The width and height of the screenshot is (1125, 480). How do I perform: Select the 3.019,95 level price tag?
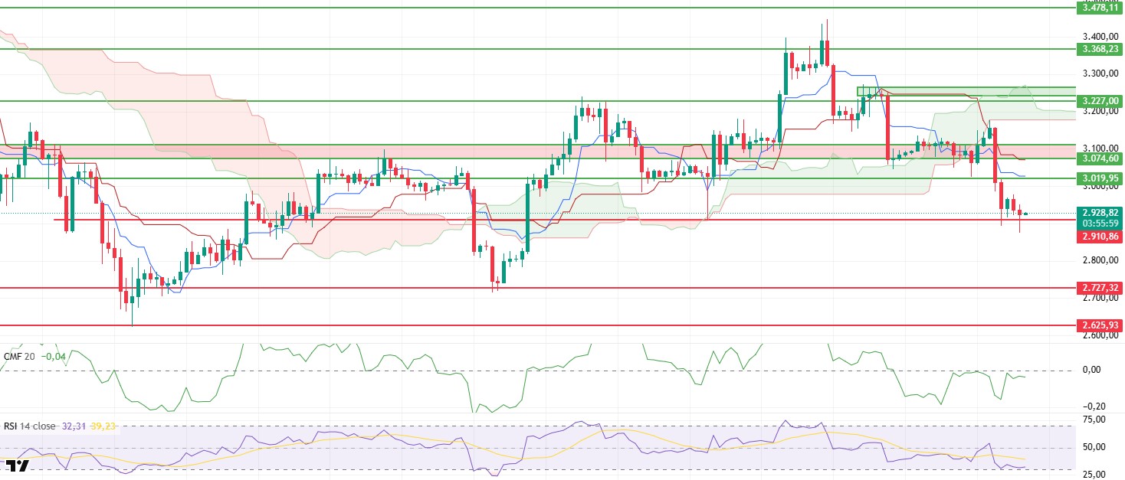[1098, 178]
